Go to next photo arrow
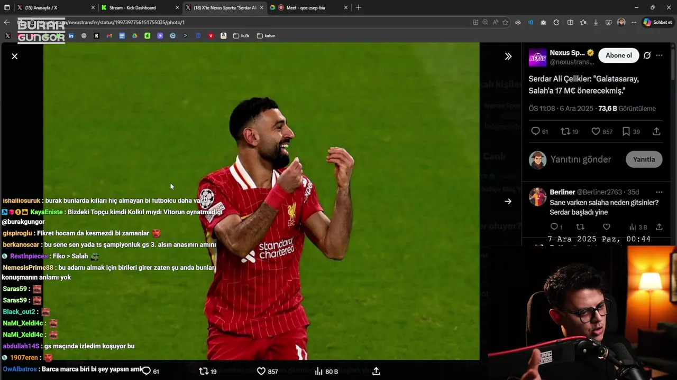 pyautogui.click(x=508, y=202)
